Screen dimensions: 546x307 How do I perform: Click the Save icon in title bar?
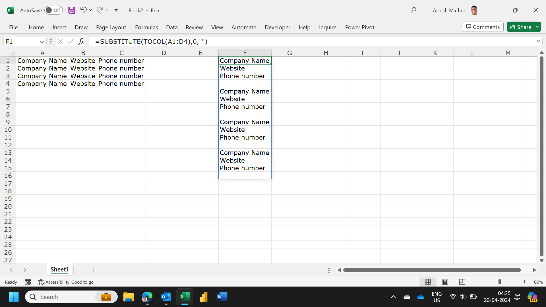pyautogui.click(x=71, y=10)
